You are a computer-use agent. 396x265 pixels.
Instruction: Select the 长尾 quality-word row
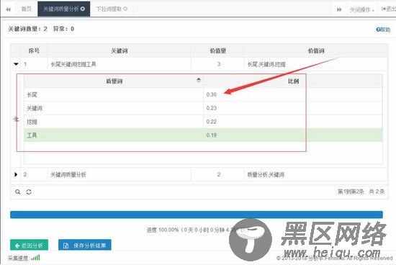click(203, 94)
